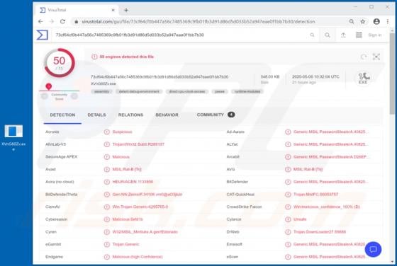397x266 pixels.
Task: Click the Cylance Unsafe alert icon
Action: [x=288, y=219]
